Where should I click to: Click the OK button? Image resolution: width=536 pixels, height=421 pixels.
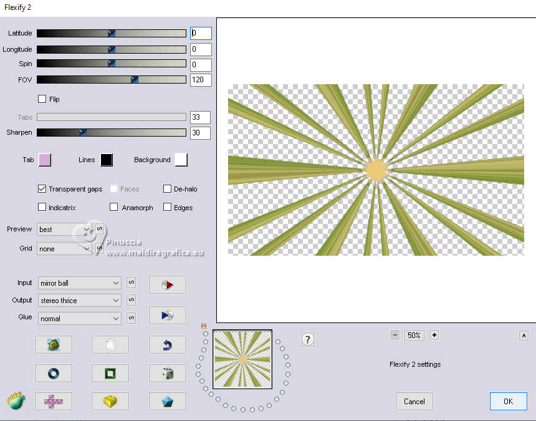pyautogui.click(x=509, y=401)
